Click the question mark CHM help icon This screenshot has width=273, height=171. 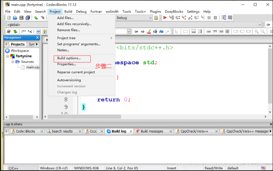[45, 32]
